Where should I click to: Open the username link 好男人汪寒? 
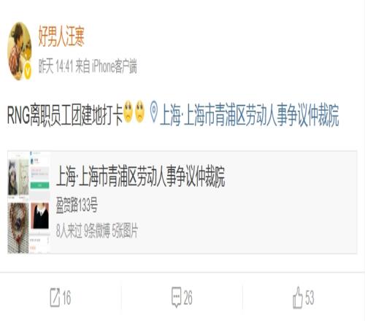(61, 36)
